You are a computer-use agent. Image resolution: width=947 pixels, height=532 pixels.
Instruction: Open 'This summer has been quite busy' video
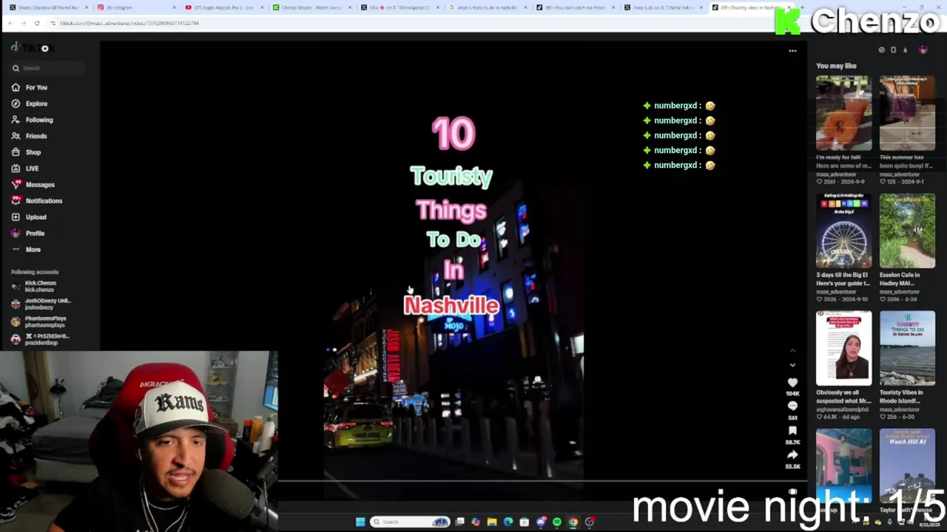907,113
